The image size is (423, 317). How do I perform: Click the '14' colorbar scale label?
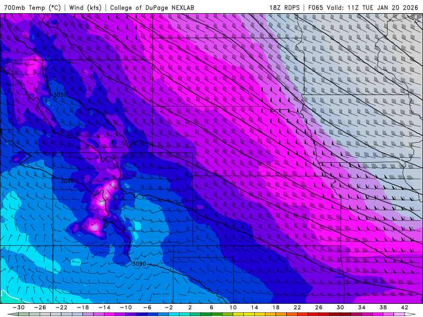[x=254, y=307]
